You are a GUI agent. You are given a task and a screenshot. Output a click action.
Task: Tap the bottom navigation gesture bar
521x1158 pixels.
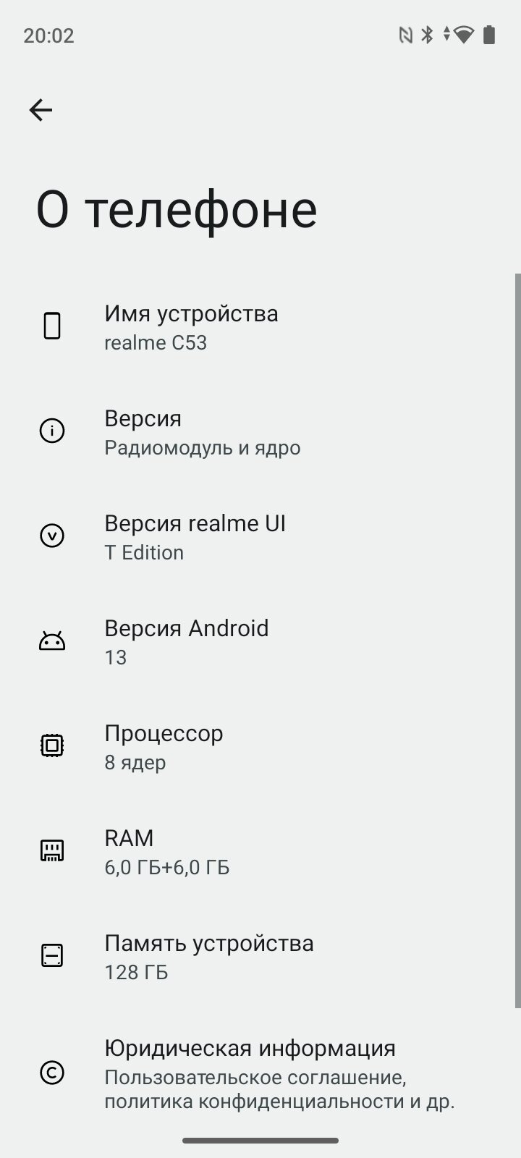260,1141
